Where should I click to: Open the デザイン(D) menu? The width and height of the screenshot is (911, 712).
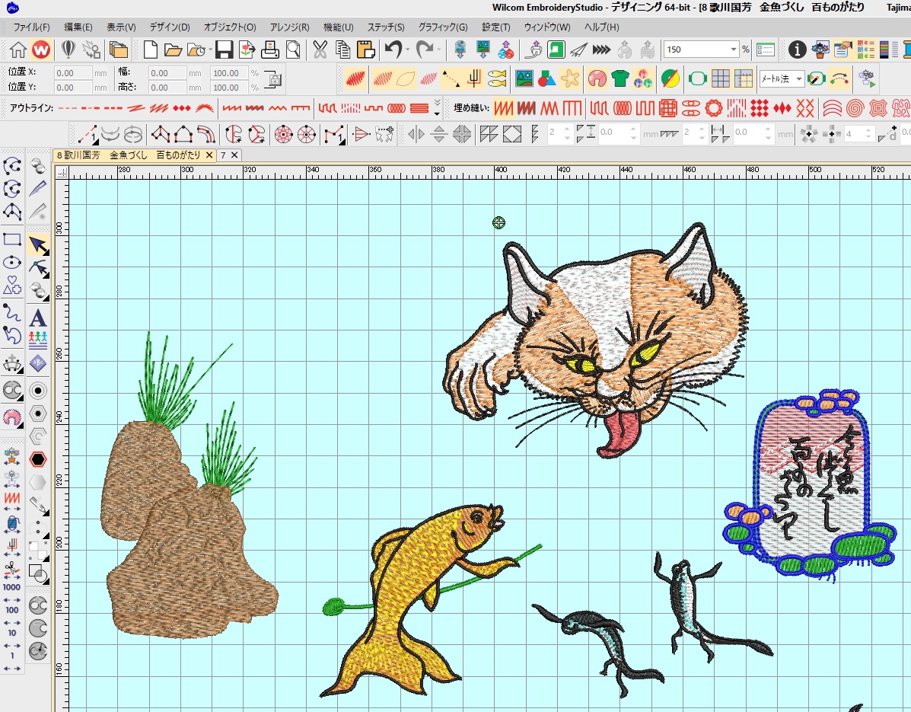170,27
